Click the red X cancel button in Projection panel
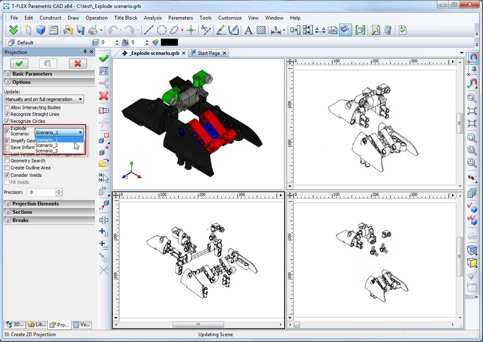The image size is (483, 342). (x=77, y=63)
